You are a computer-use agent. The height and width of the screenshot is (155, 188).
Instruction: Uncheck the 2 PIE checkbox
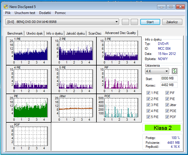148,99
